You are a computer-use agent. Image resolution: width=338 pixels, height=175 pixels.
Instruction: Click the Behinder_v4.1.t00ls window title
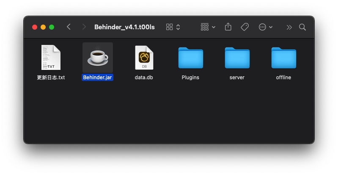(125, 27)
